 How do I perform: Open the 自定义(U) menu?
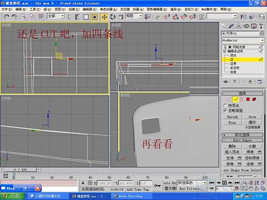(191, 9)
